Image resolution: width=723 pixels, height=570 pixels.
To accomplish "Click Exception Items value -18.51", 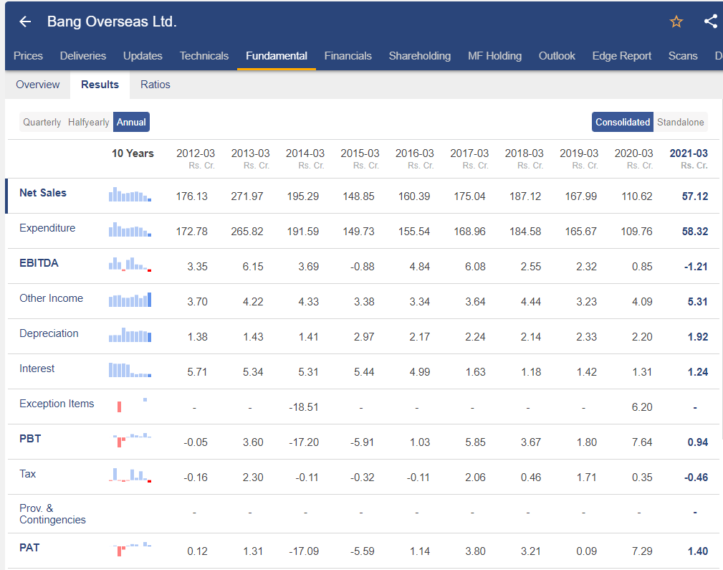I will coord(303,407).
